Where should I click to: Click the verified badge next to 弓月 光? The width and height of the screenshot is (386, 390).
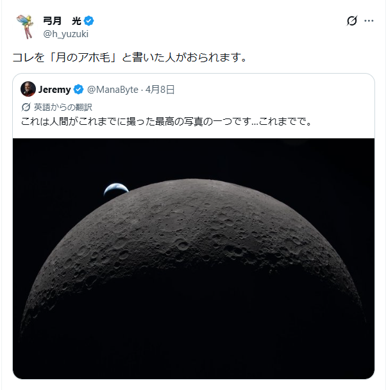coord(89,21)
